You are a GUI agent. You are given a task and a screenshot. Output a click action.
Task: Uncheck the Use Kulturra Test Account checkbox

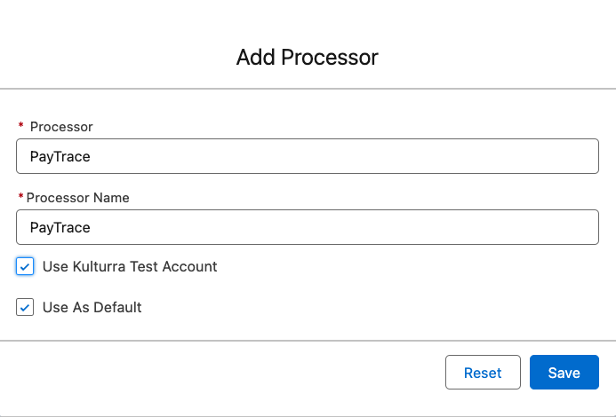[25, 266]
